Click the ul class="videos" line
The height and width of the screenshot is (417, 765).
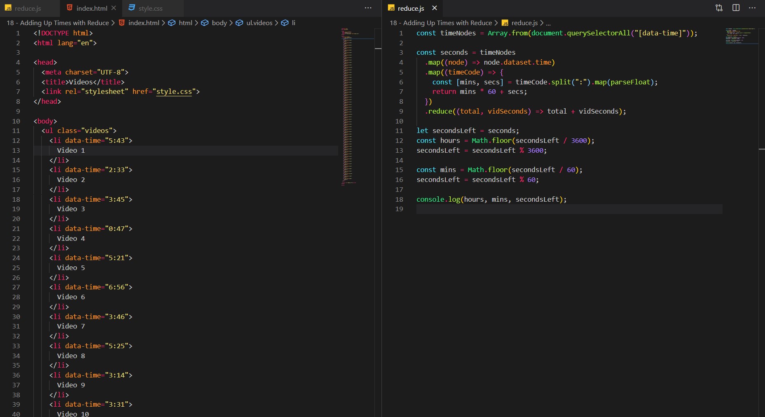coord(79,130)
